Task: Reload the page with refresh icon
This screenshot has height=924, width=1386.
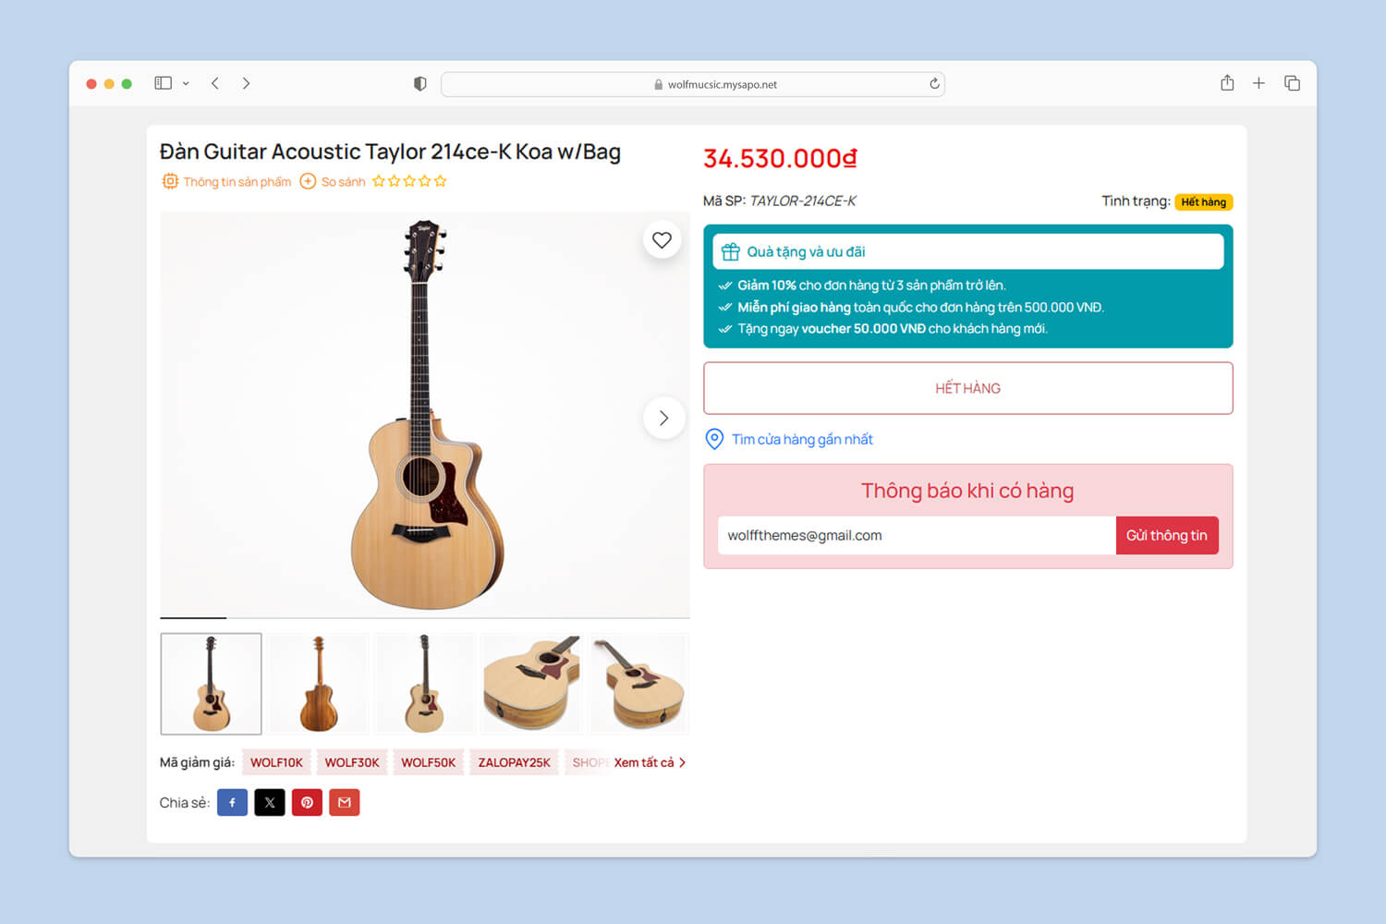Action: [x=934, y=84]
